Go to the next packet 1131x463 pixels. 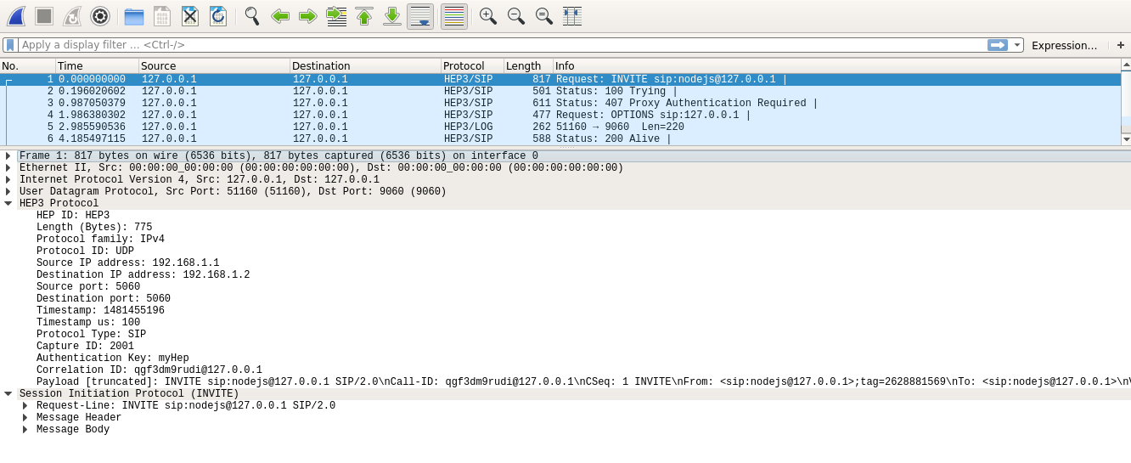tap(308, 15)
